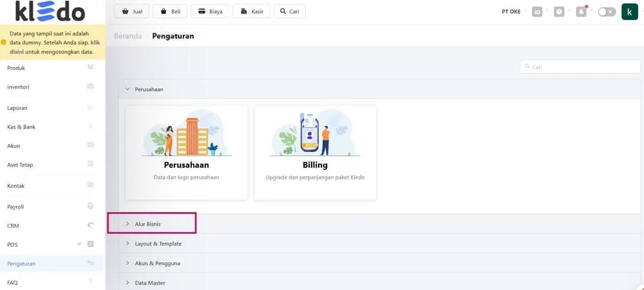Screen dimensions: 644x290
Task: Open the Billing settings card
Action: point(315,152)
